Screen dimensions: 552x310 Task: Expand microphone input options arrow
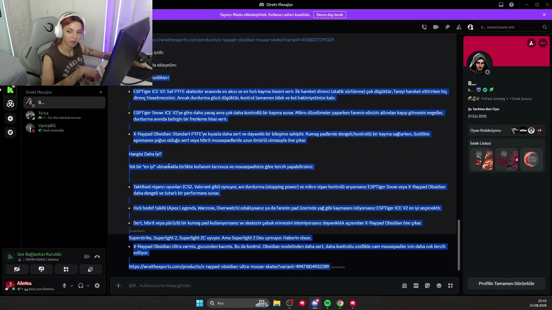coord(72,285)
